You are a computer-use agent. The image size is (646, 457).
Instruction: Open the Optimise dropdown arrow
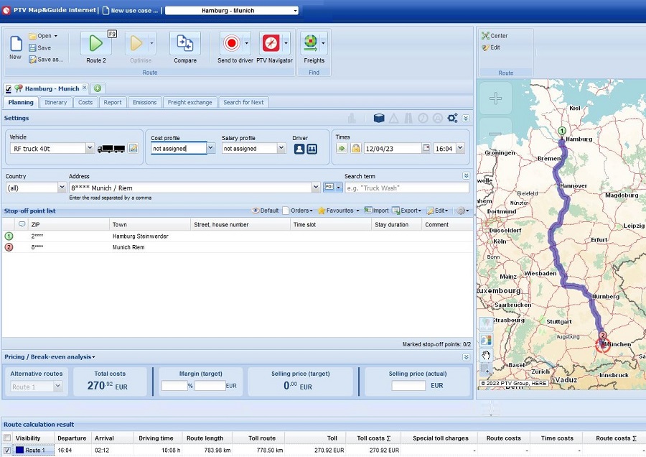tap(151, 43)
